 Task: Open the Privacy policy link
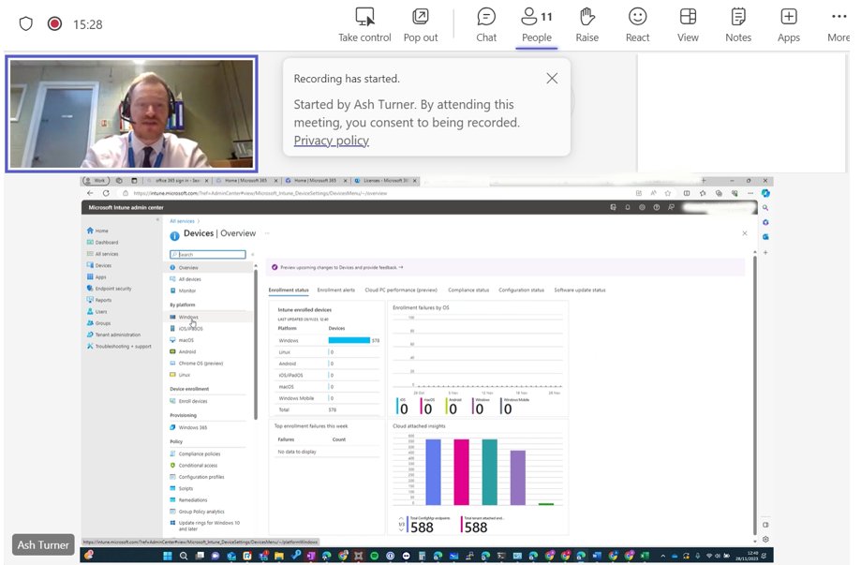(331, 141)
